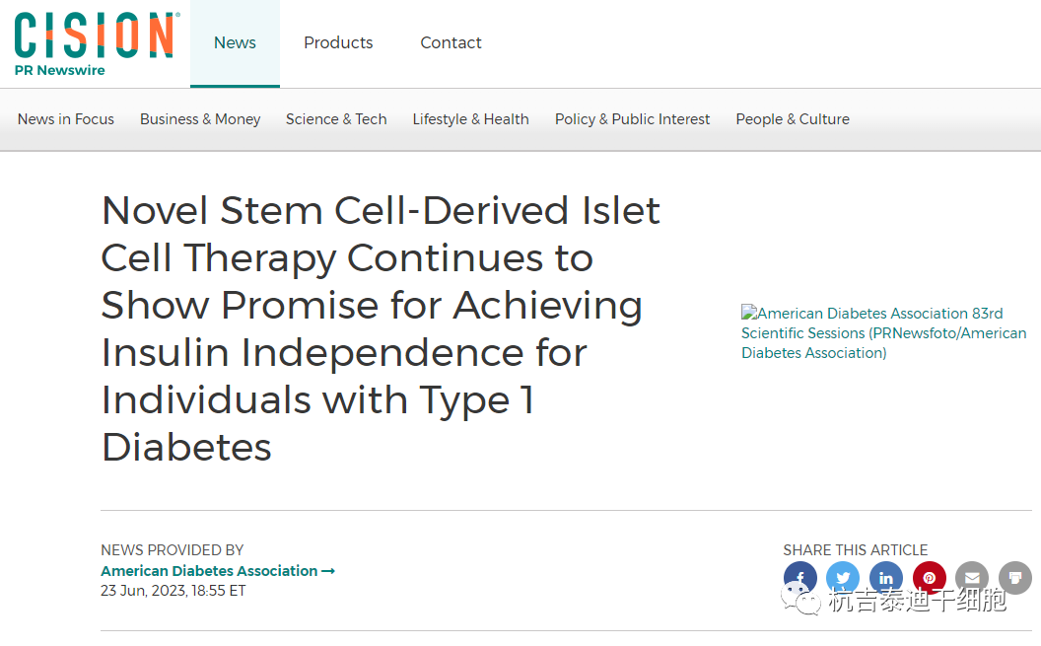Click the WeChat watermark icon
The width and height of the screenshot is (1041, 646).
point(801,599)
